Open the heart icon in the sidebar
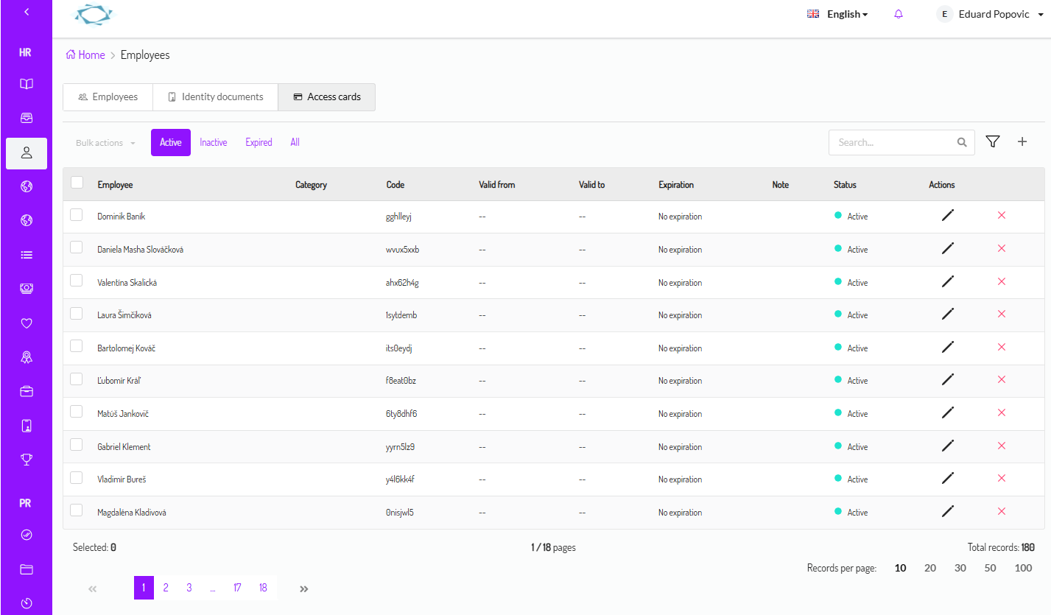This screenshot has width=1051, height=615. coord(27,323)
